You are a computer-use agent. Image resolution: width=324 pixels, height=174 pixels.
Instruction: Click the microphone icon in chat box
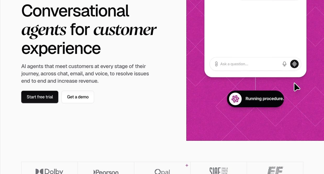tap(284, 64)
